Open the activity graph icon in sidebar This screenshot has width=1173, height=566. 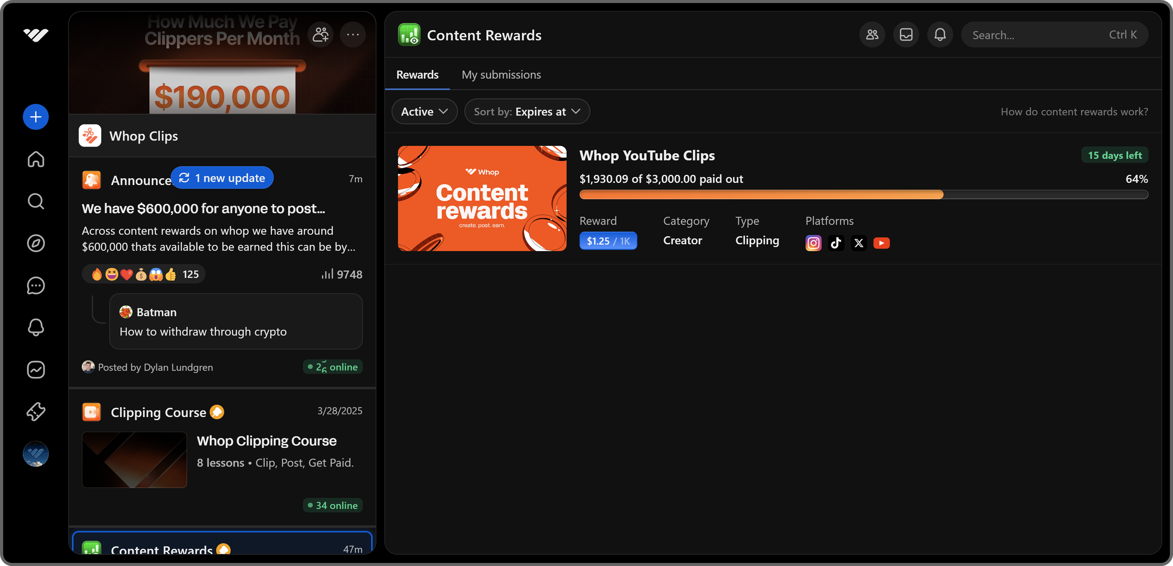[35, 370]
